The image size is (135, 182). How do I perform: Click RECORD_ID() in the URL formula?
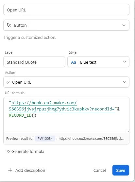click(23, 115)
